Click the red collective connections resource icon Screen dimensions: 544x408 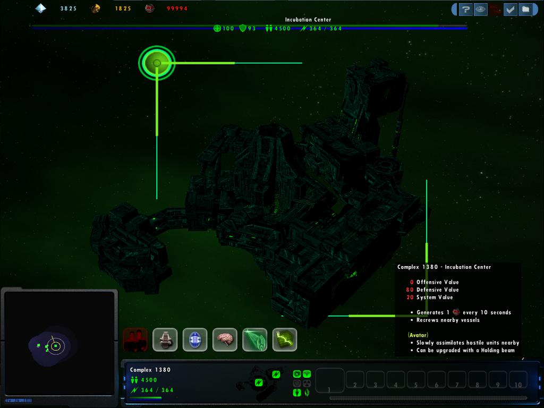click(150, 8)
